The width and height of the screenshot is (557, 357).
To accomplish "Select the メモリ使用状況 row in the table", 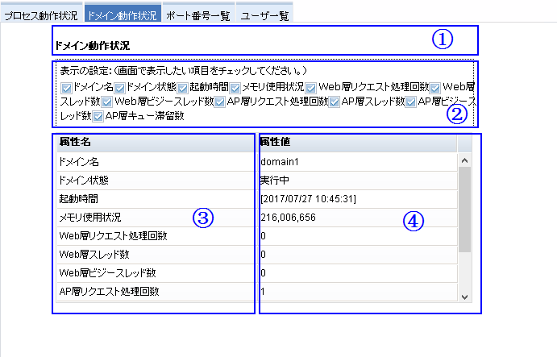I will tap(153, 217).
